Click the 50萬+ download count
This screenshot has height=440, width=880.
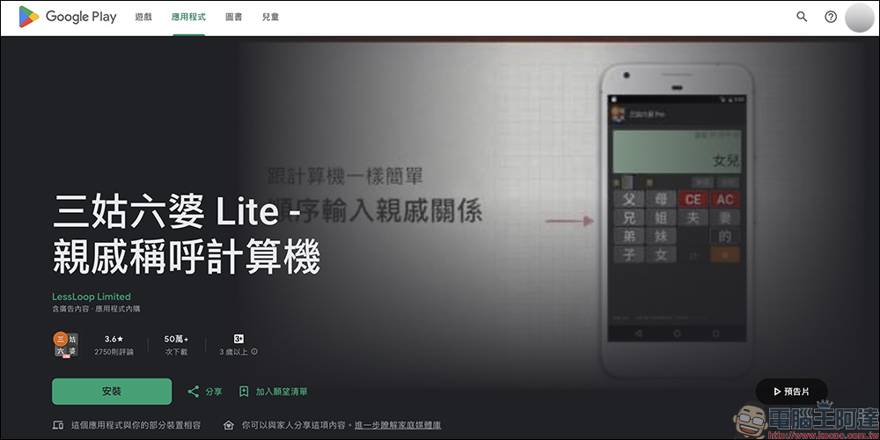(x=176, y=339)
